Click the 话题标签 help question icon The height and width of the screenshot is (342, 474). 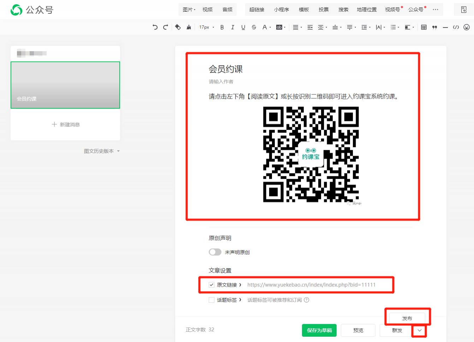pyautogui.click(x=307, y=300)
